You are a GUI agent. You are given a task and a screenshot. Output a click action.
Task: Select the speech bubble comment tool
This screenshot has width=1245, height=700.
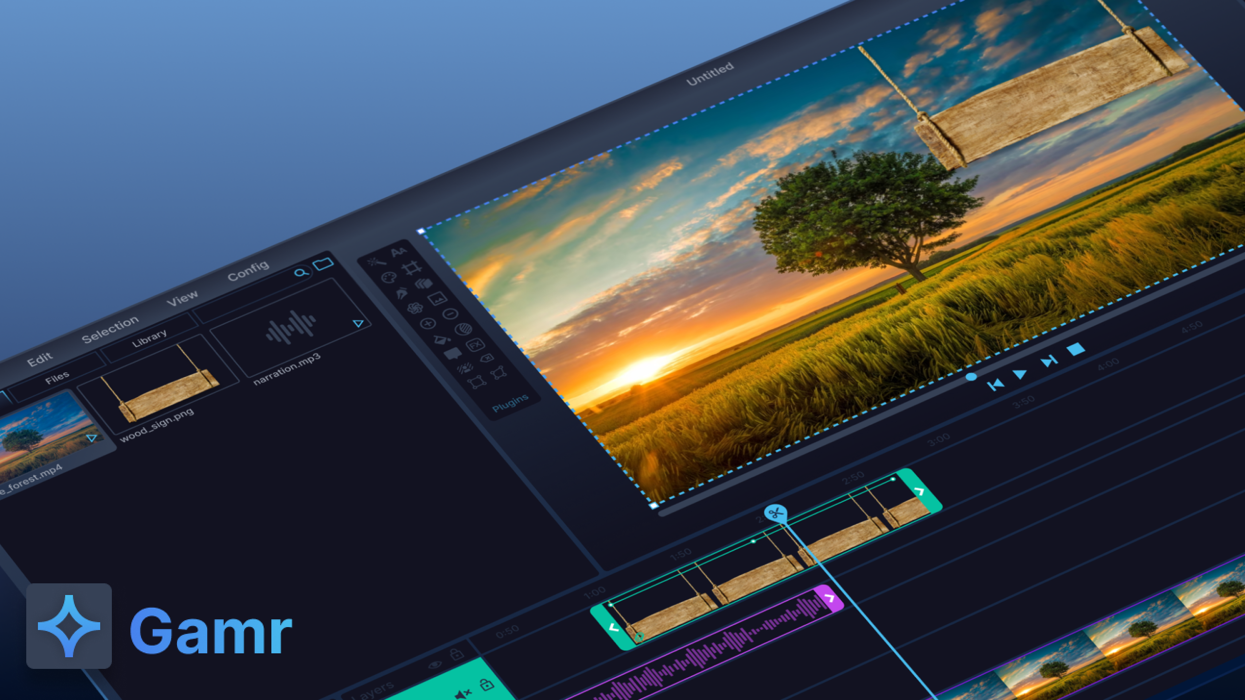[453, 354]
